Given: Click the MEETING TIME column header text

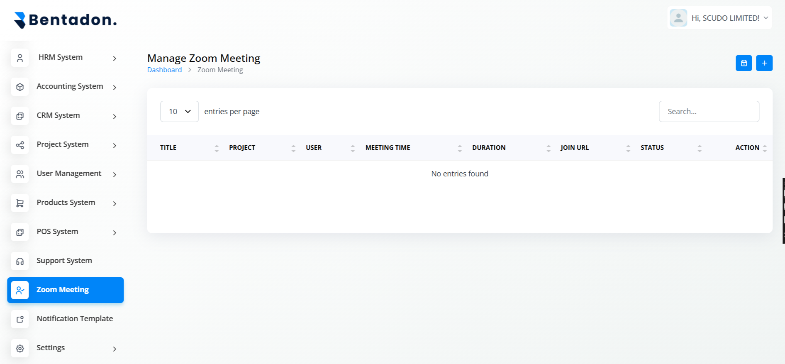Looking at the screenshot, I should (388, 148).
